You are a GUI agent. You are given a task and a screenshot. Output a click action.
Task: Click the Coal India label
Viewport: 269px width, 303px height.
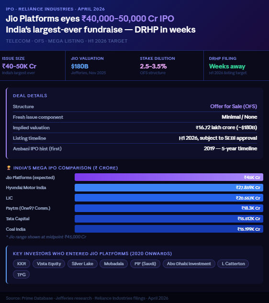click(x=16, y=229)
